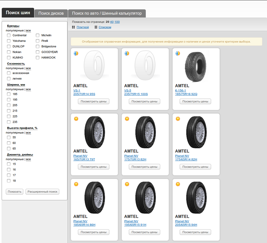Click all-season icon on AMTEL VS-1 card

pos(76,53)
